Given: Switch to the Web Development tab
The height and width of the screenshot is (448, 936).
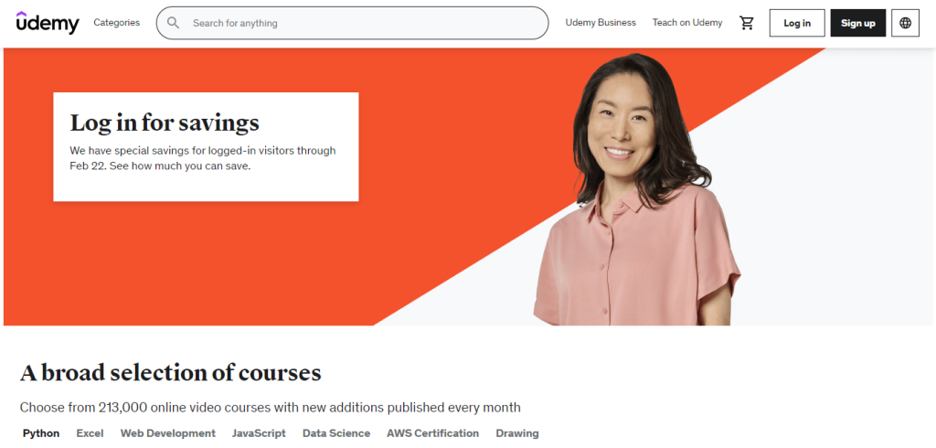Looking at the screenshot, I should point(168,433).
